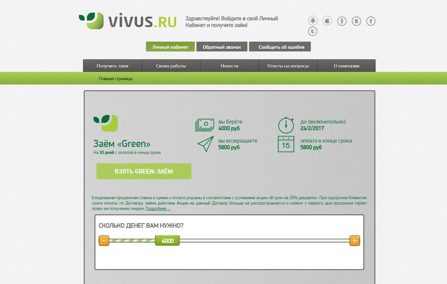Click 5800 руб under вы возвращаете
Image resolution: width=447 pixels, height=284 pixels.
pyautogui.click(x=229, y=147)
